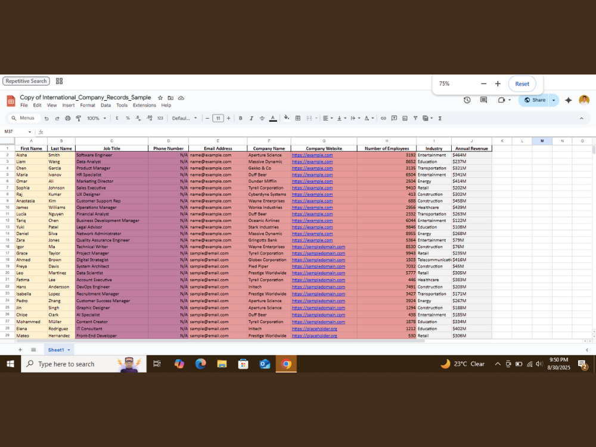Click the redo icon in toolbar
This screenshot has width=596, height=447.
57,118
